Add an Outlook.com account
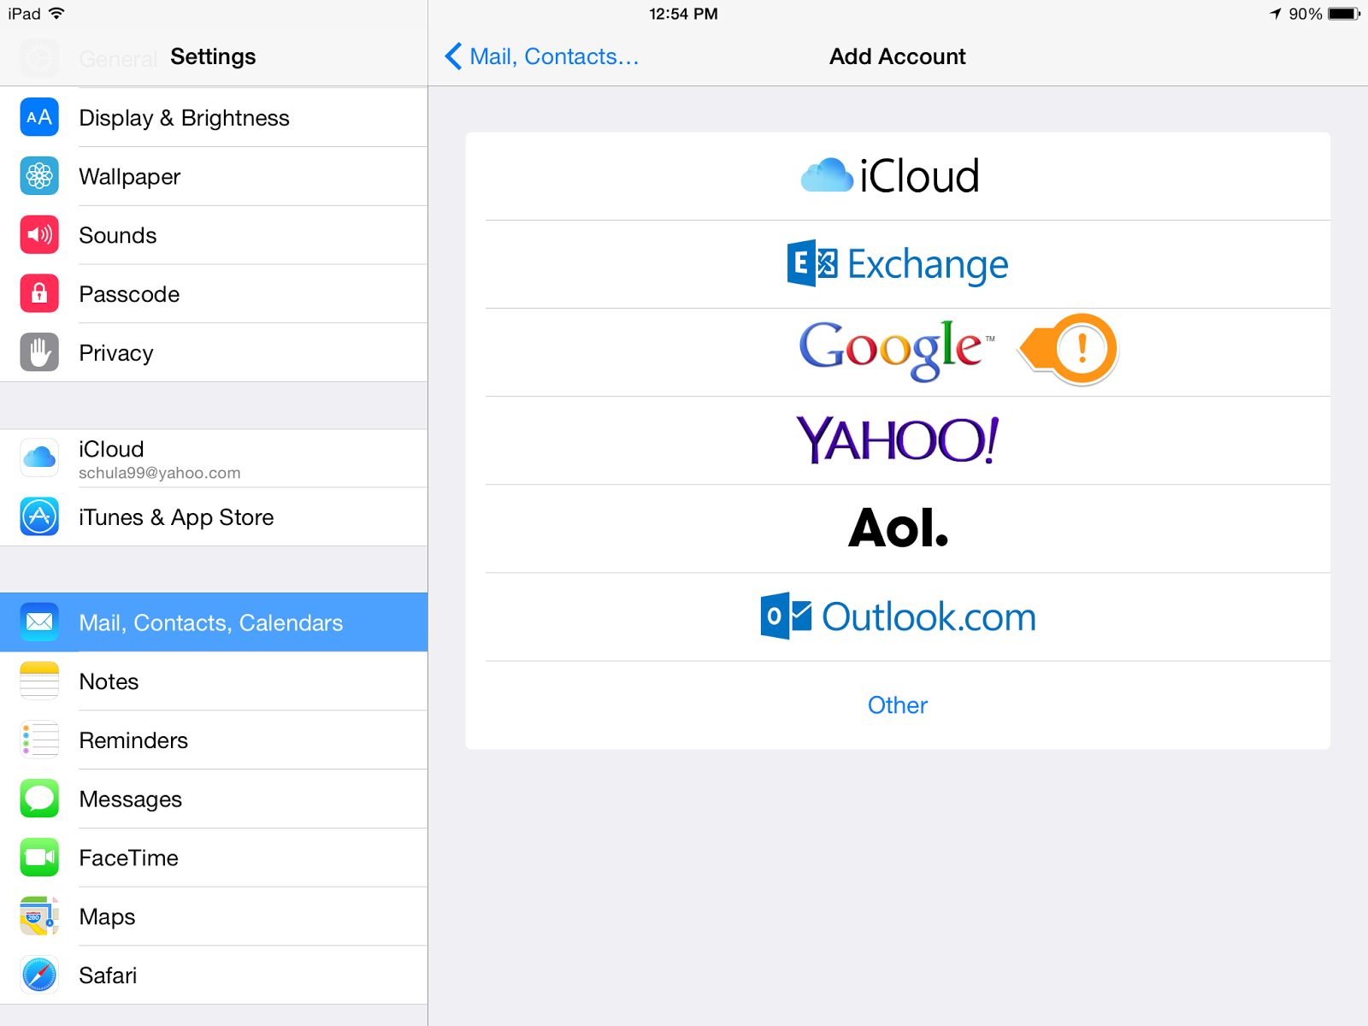The height and width of the screenshot is (1026, 1368). click(897, 616)
